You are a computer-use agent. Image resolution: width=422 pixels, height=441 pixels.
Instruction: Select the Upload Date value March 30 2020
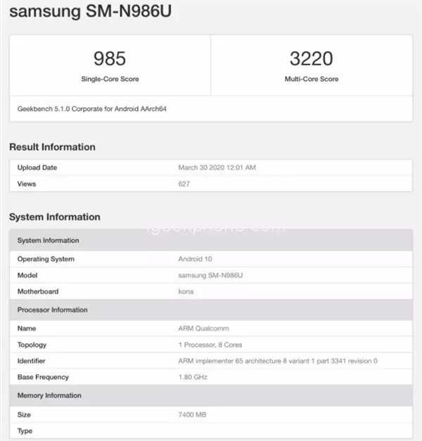point(217,167)
